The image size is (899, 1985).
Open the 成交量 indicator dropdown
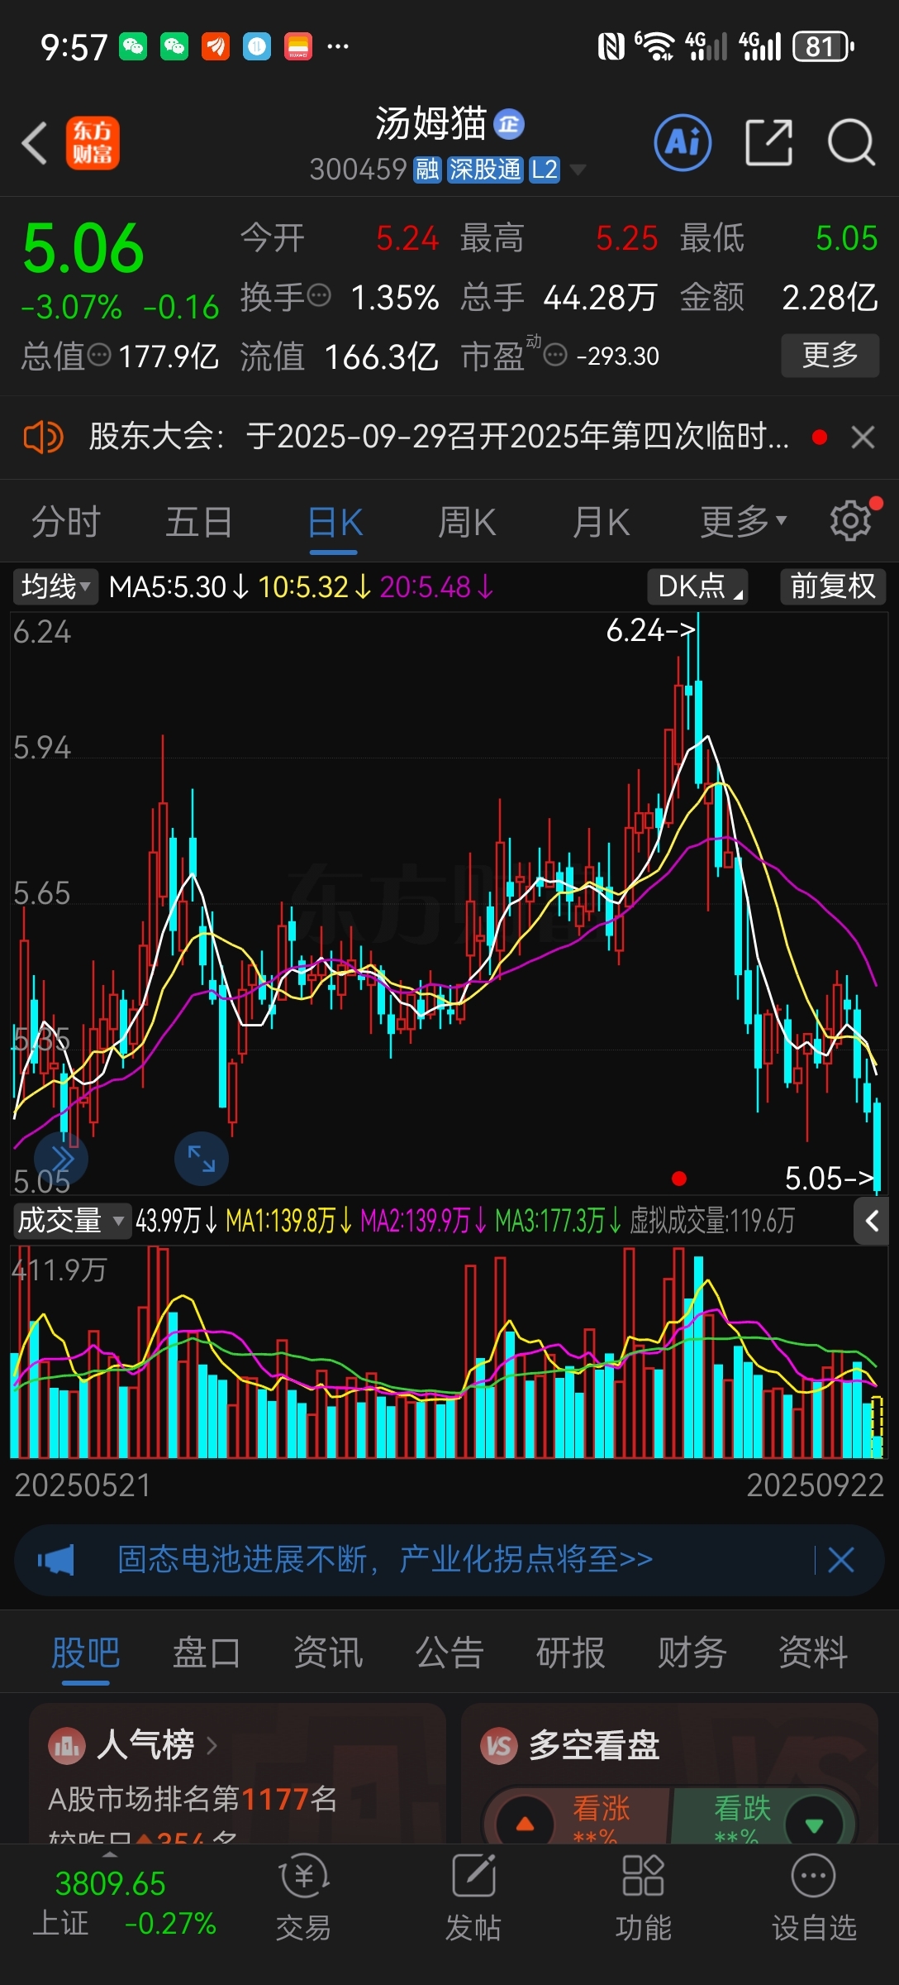[73, 1221]
